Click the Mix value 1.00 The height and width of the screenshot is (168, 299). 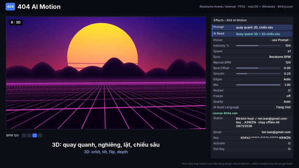287,85
